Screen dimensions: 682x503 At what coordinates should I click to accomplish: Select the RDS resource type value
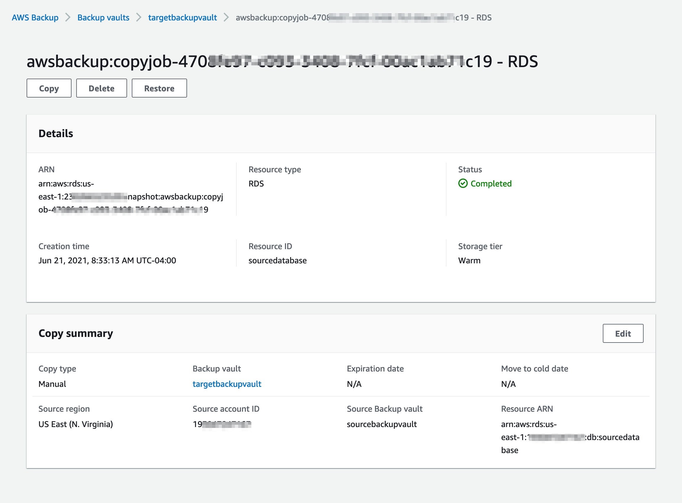[256, 184]
